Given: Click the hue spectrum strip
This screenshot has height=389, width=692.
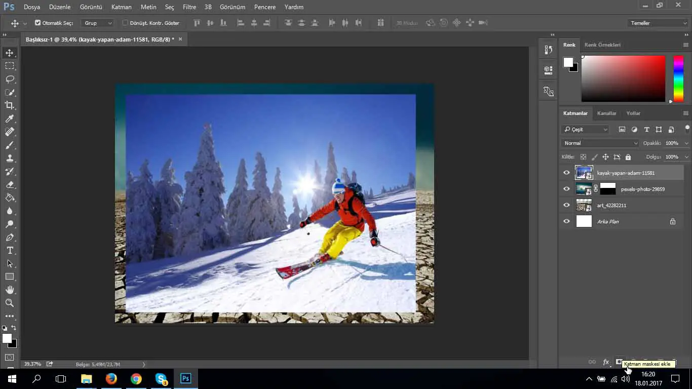Looking at the screenshot, I should click(678, 79).
